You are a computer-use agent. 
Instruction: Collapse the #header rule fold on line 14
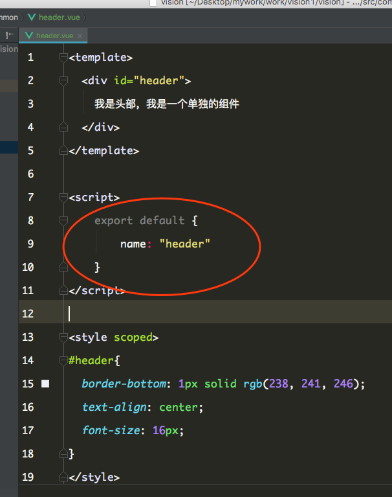coord(63,361)
